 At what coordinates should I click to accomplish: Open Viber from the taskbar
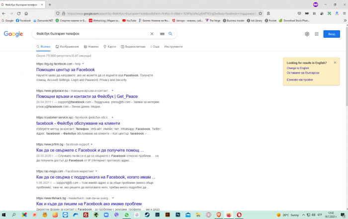coord(116,215)
